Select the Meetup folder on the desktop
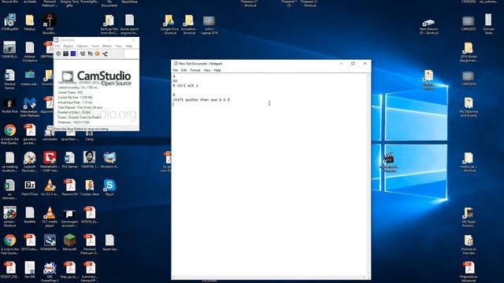504x283 pixels. click(30, 23)
